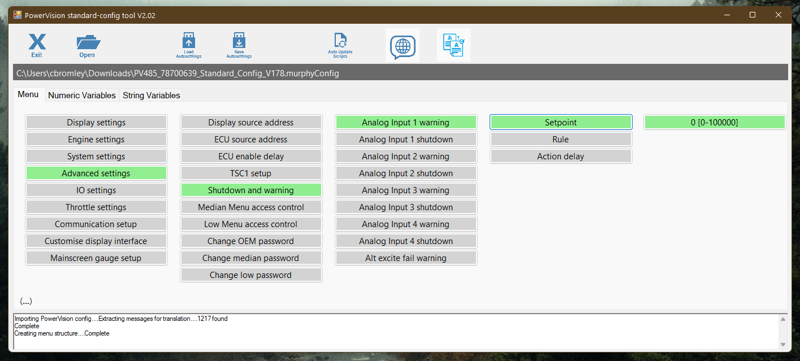The width and height of the screenshot is (800, 361).
Task: Switch to the Numeric Variables tab
Action: coord(81,95)
